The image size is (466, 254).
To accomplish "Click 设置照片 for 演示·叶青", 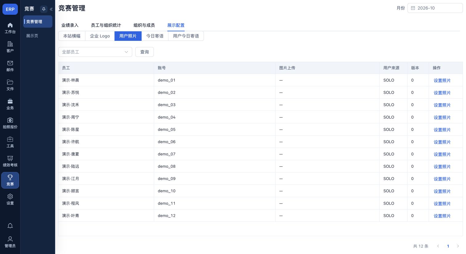I will [442, 216].
